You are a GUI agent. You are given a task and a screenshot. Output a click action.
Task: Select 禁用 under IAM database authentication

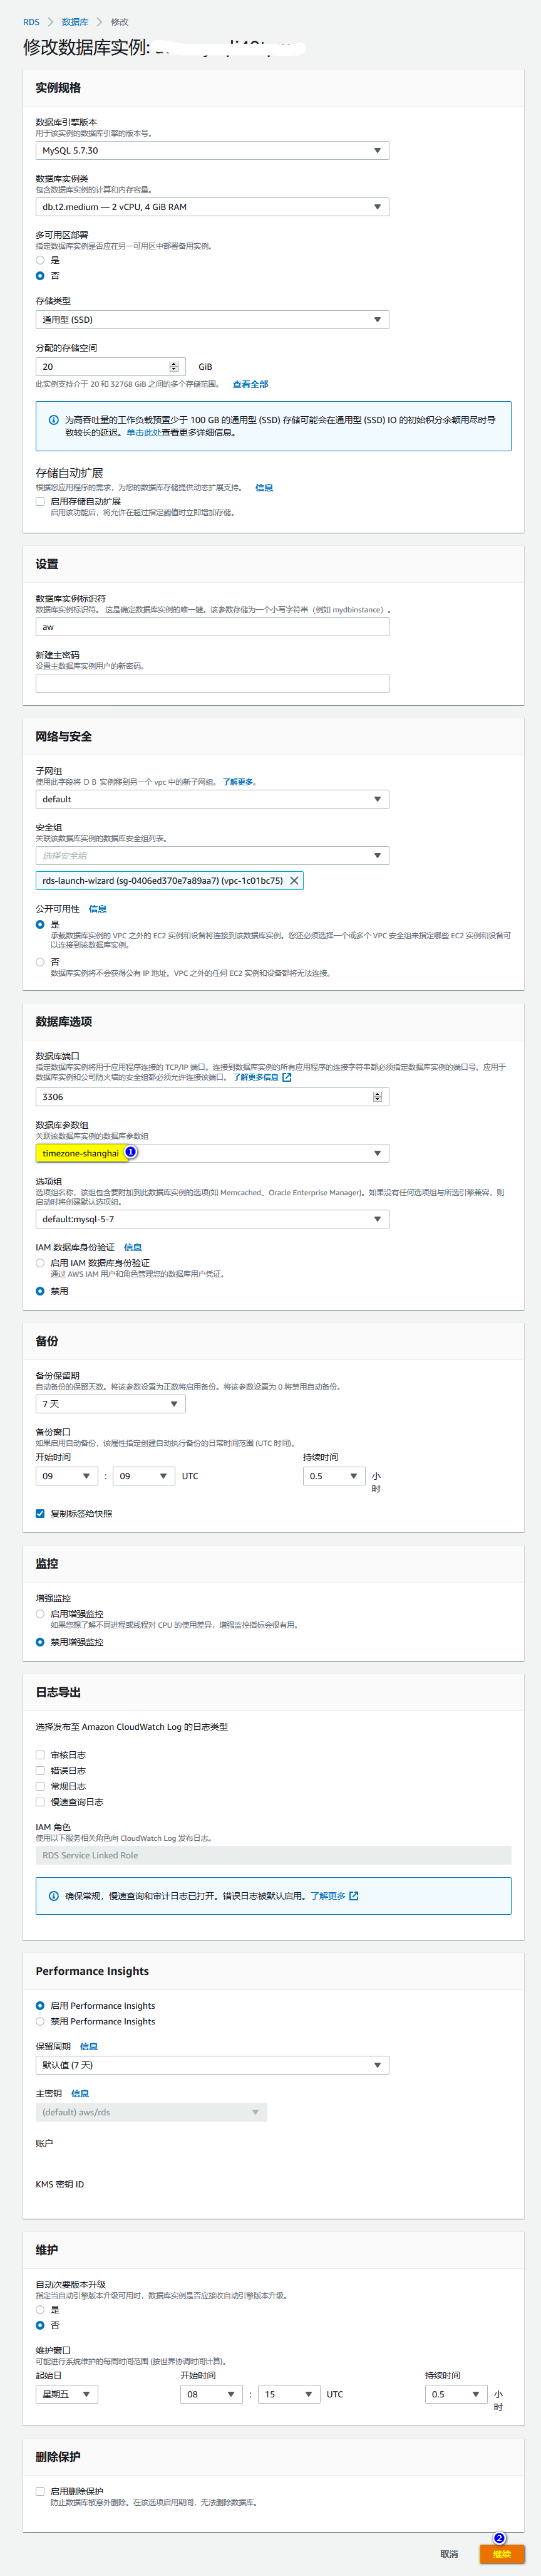pos(40,1291)
